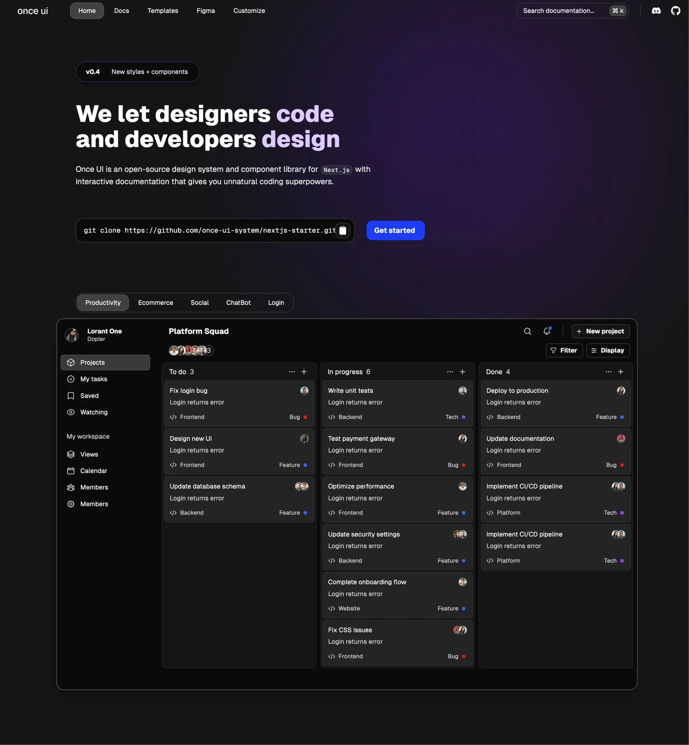
Task: Copy the git clone command
Action: pos(342,230)
